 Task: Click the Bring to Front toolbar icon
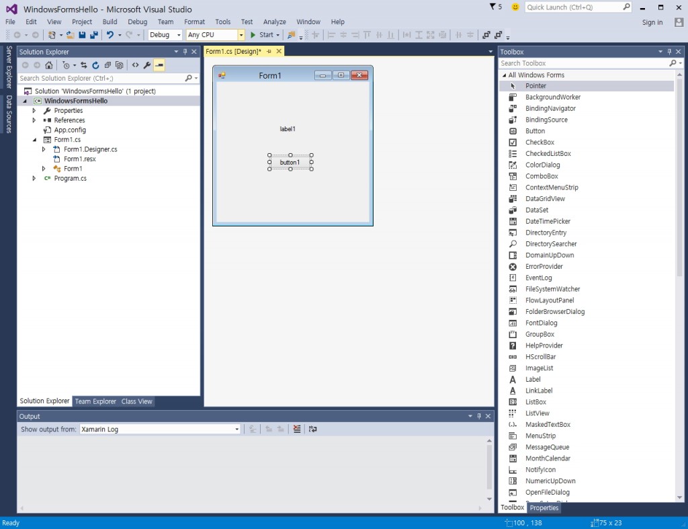coord(486,35)
